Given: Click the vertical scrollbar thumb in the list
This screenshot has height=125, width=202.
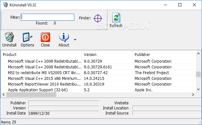Looking at the screenshot, I should (198, 74).
